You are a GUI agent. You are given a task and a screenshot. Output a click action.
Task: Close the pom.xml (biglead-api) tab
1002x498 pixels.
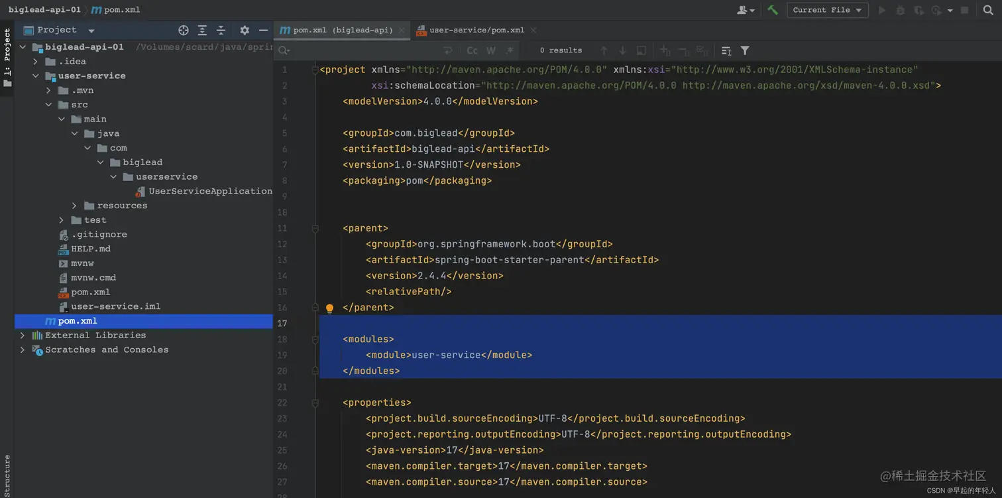coord(402,30)
